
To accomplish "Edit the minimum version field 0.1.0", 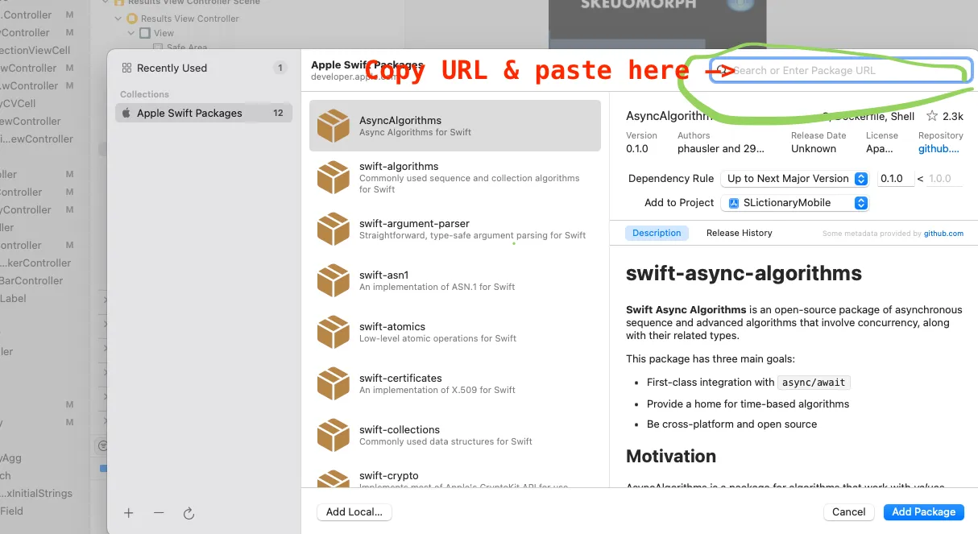I will pos(894,179).
